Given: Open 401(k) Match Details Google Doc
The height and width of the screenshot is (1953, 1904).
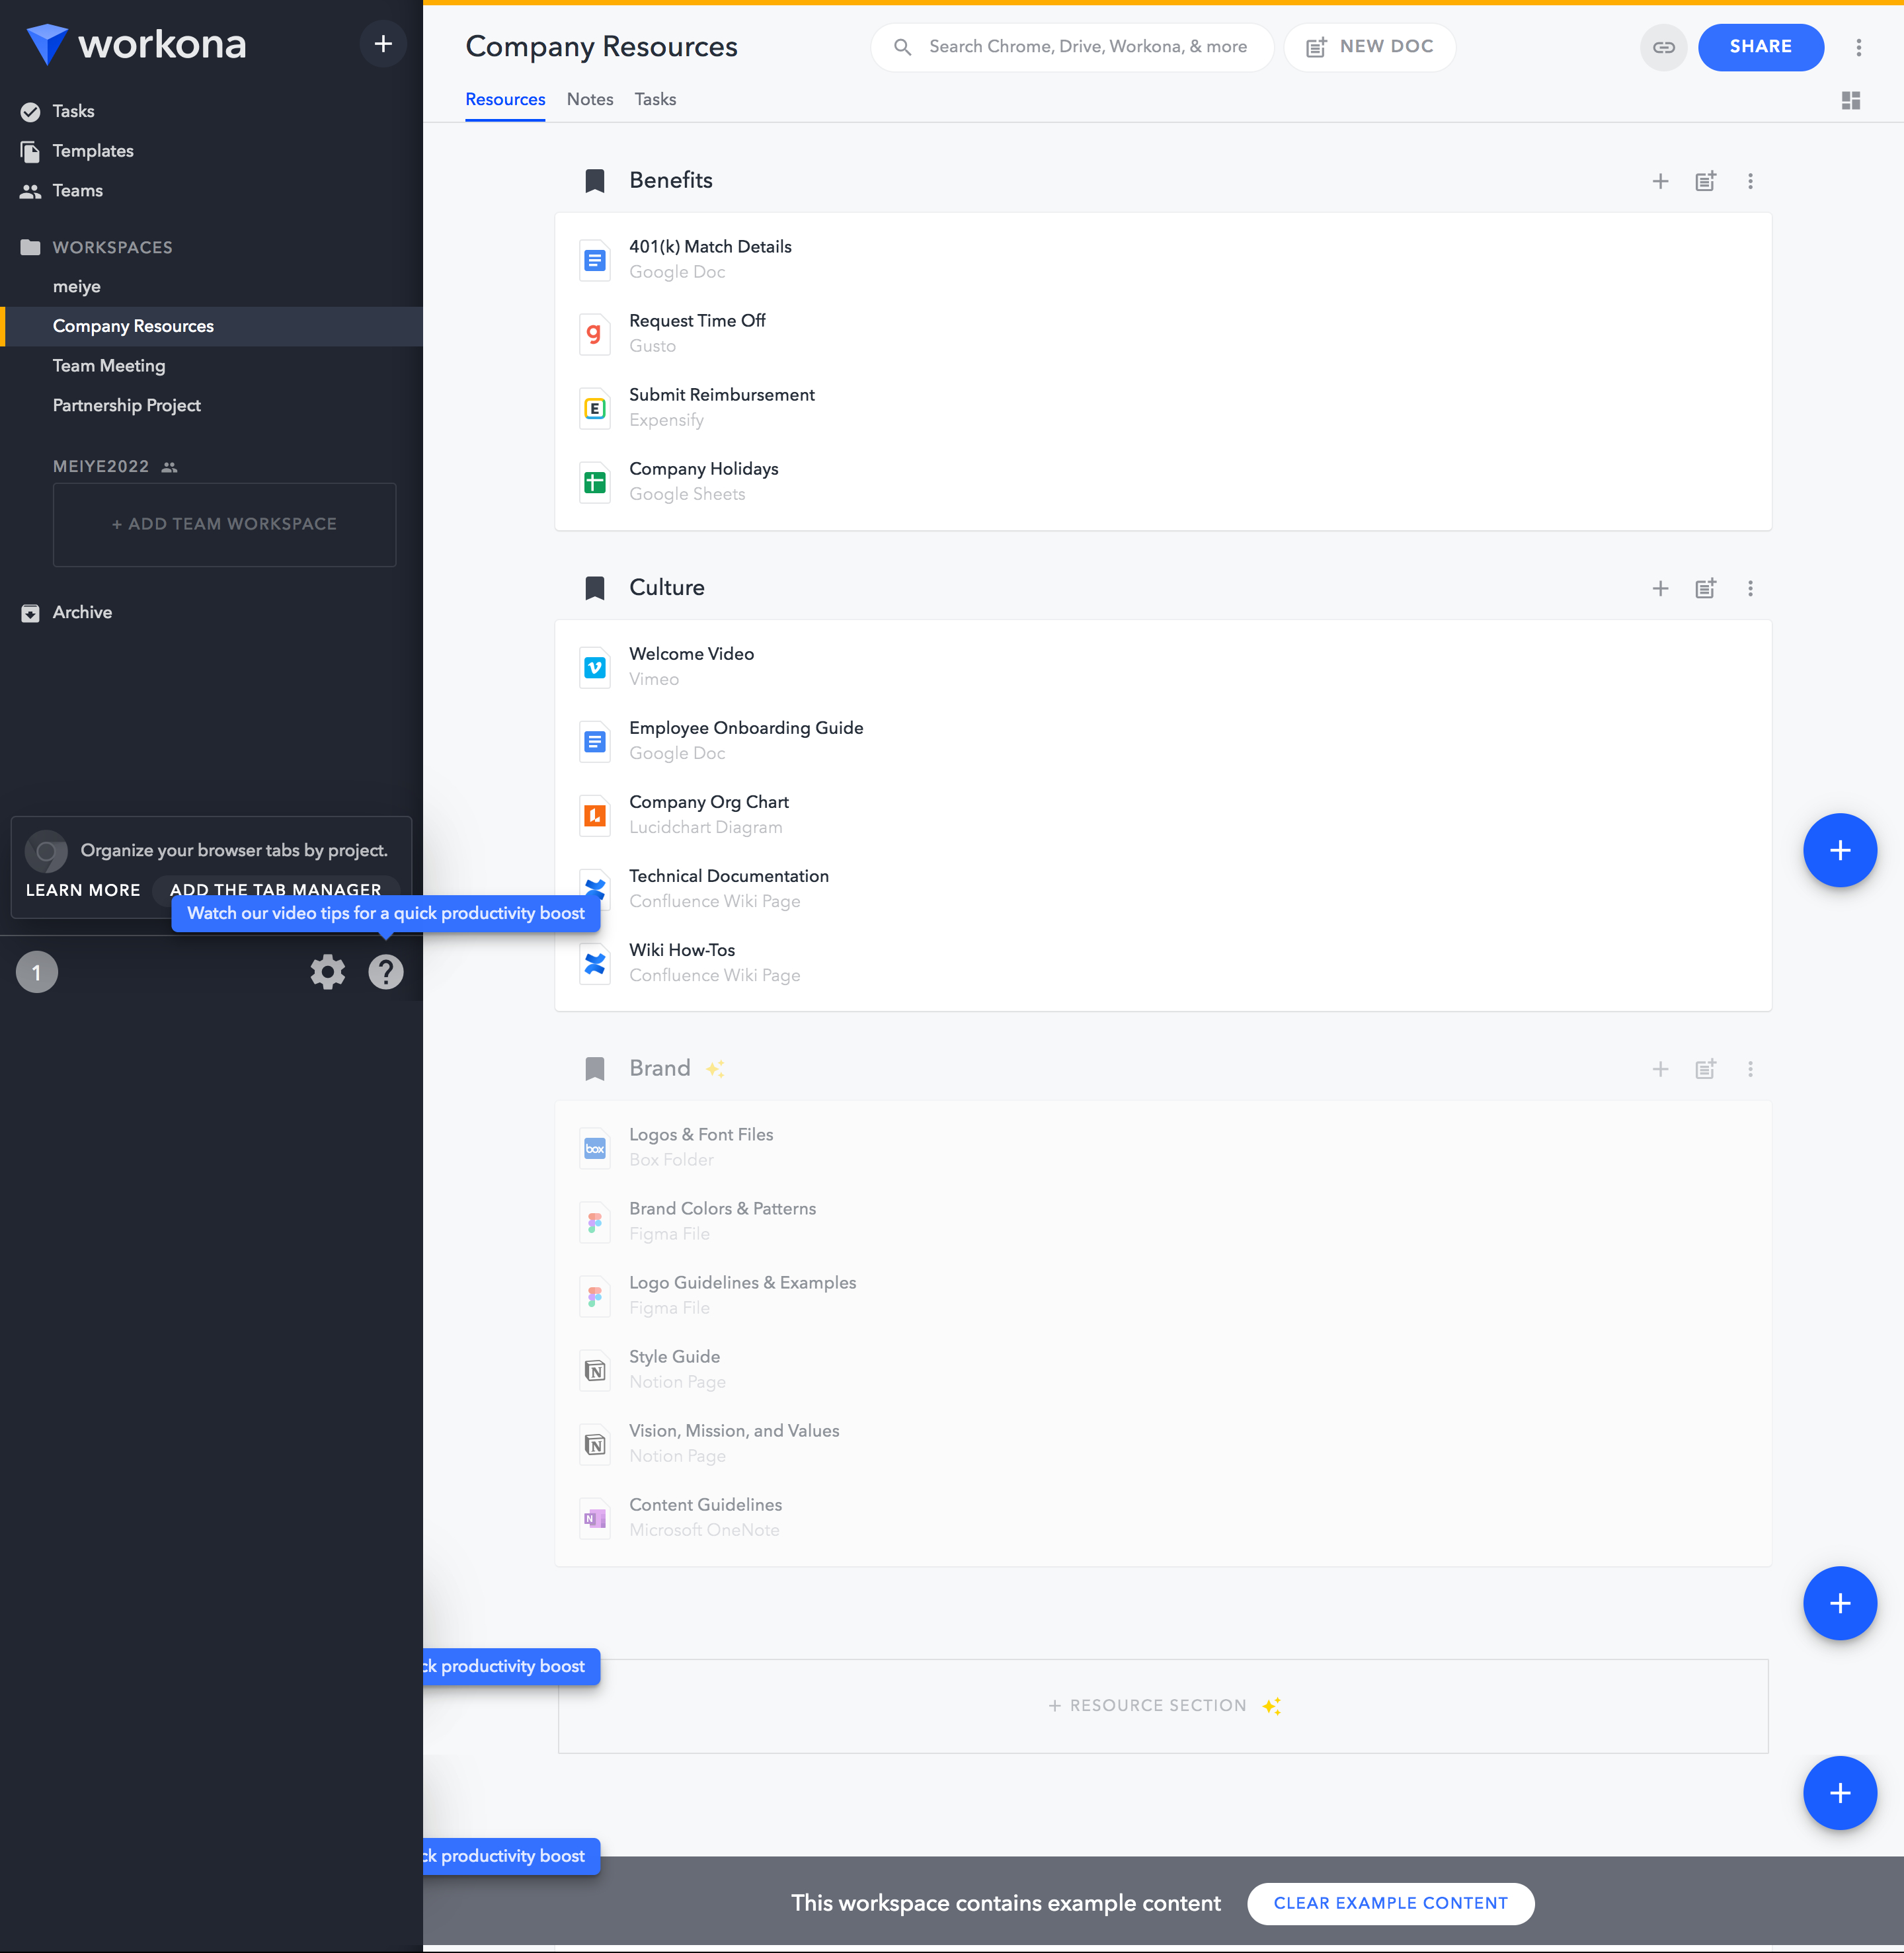Looking at the screenshot, I should (x=1163, y=259).
